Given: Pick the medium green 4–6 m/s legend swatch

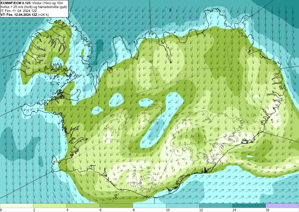Looking at the screenshot, I should (83, 206).
